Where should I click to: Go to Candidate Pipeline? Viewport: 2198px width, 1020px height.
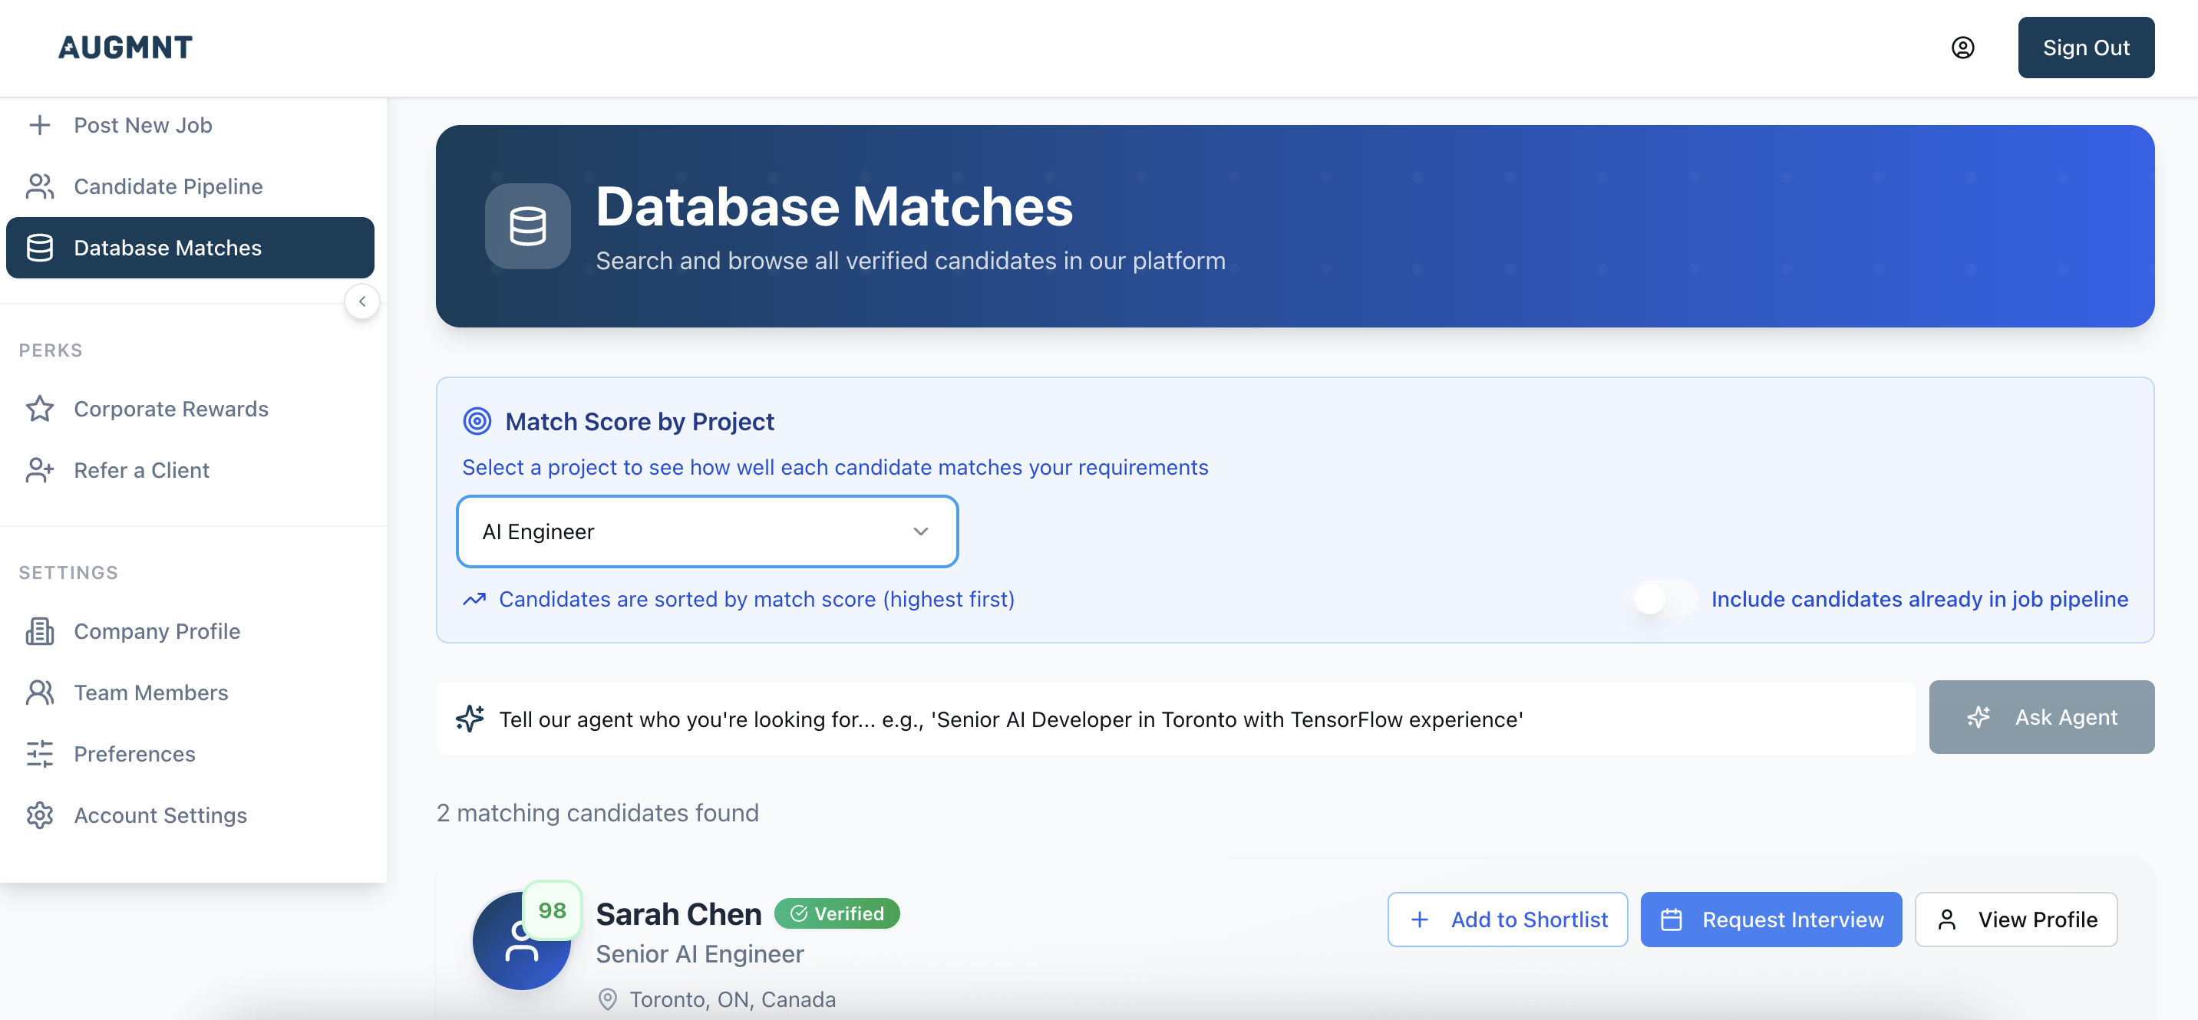(190, 187)
